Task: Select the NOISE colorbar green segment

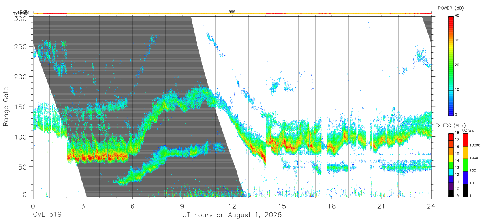Action: pos(466,165)
